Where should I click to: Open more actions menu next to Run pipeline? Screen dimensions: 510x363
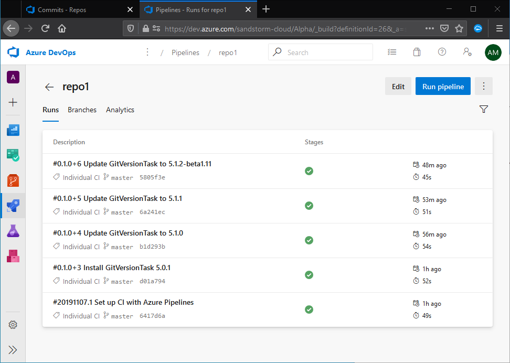point(484,86)
